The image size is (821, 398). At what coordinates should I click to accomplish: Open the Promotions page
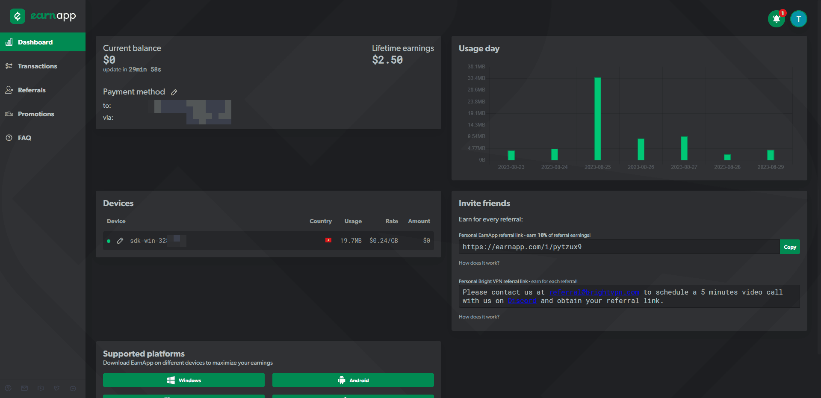(43, 114)
